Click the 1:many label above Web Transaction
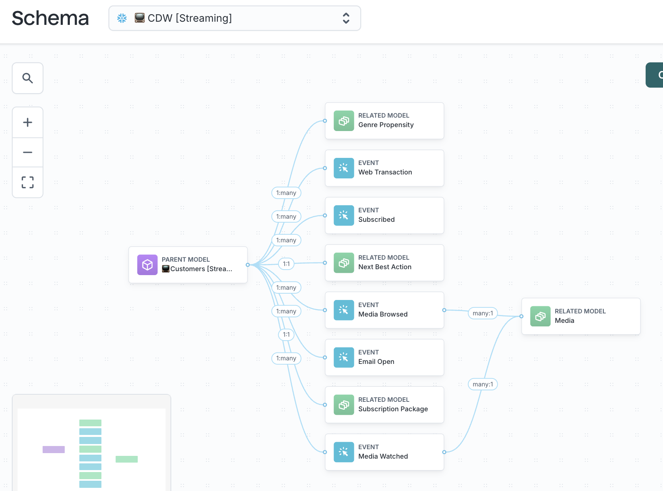This screenshot has width=663, height=491. pyautogui.click(x=286, y=193)
